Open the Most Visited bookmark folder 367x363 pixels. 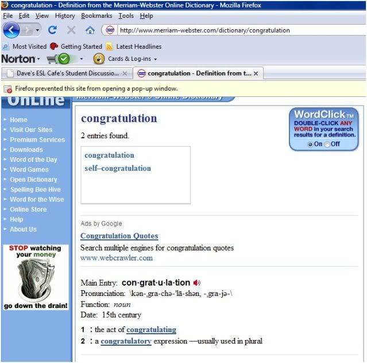click(25, 46)
